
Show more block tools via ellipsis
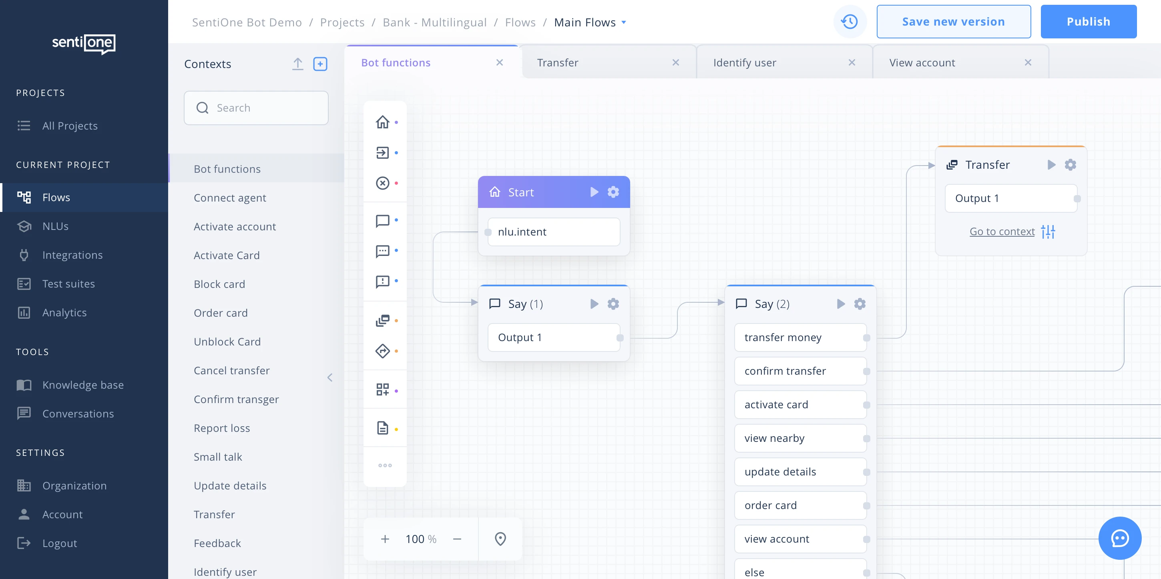(x=385, y=465)
